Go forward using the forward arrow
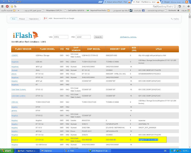 point(188,6)
